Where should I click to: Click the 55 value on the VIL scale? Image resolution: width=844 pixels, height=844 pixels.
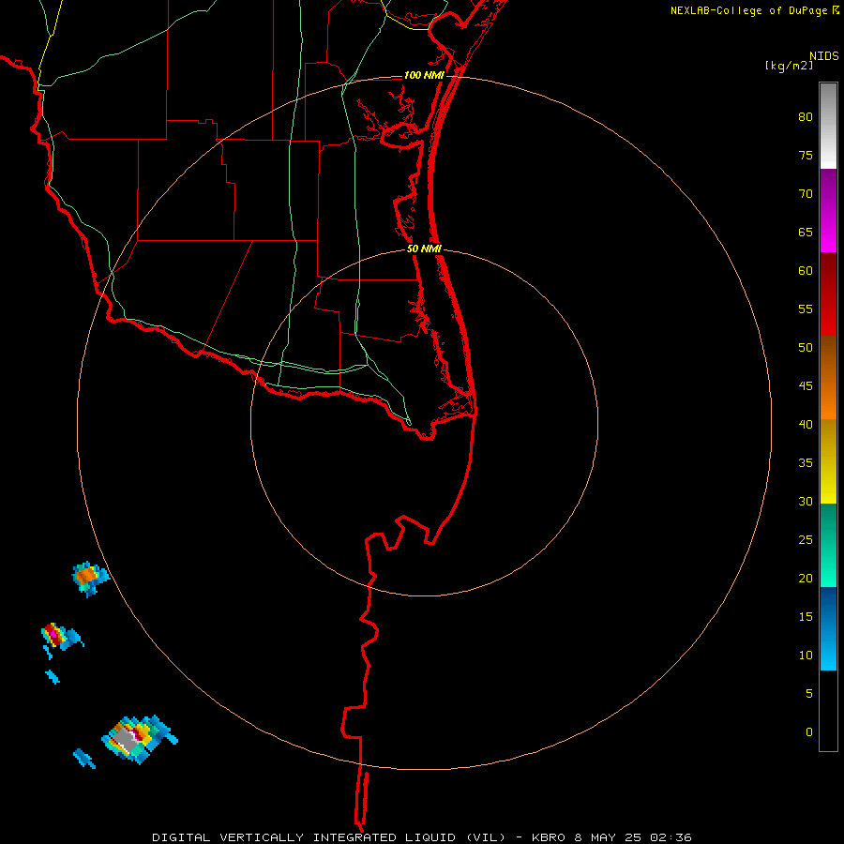[806, 309]
